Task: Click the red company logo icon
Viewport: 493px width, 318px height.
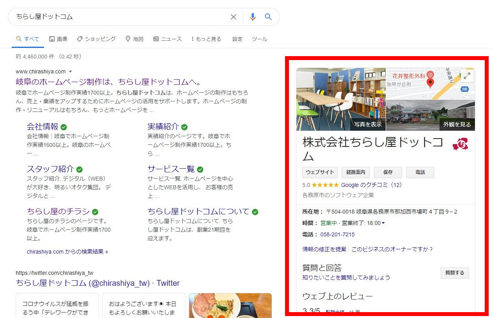Action: click(x=460, y=144)
